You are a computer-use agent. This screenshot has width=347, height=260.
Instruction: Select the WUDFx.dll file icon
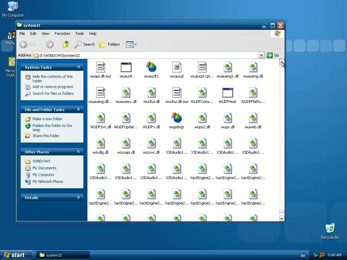[x=151, y=118]
